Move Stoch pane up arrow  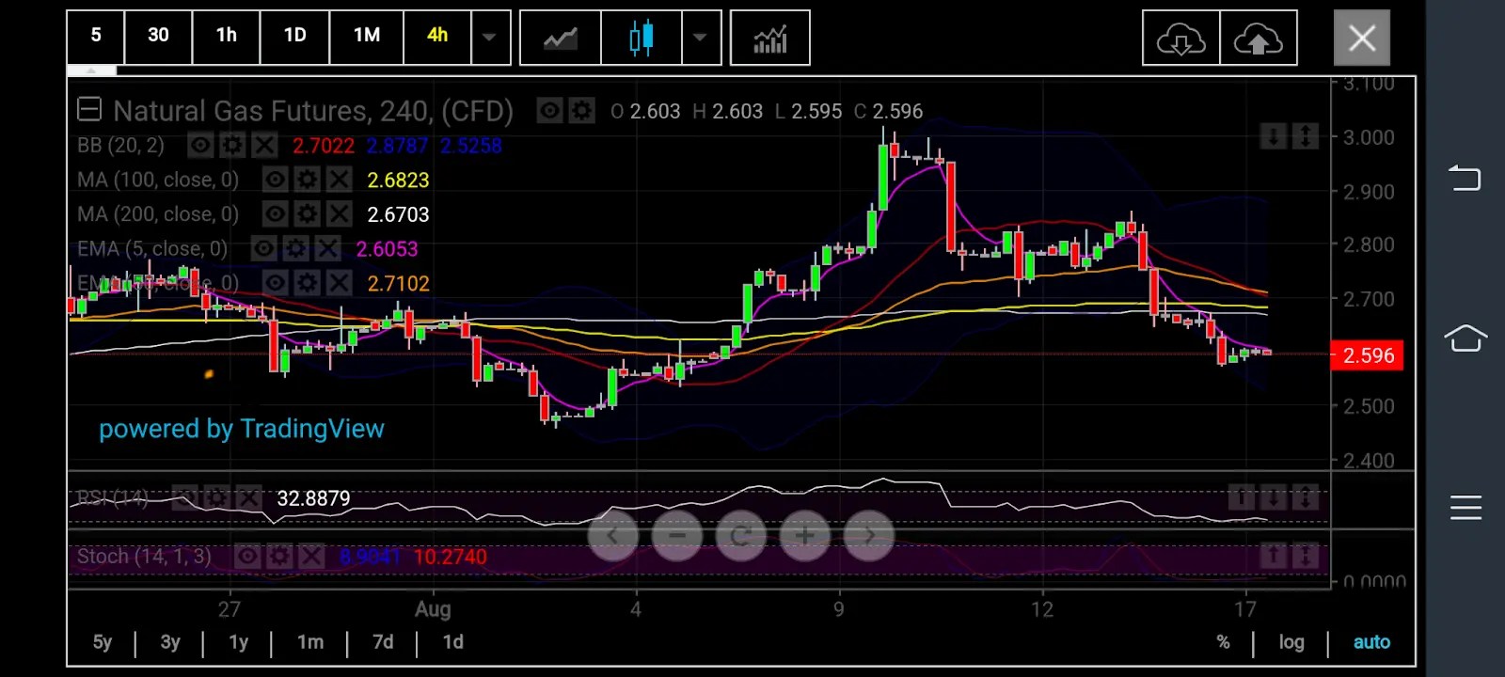pyautogui.click(x=1273, y=556)
